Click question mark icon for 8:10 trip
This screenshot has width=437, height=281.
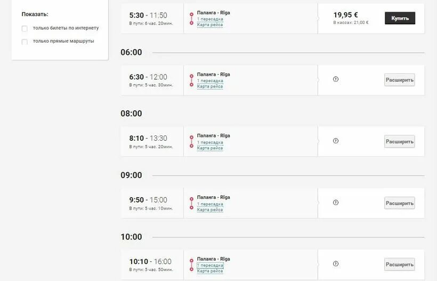[x=336, y=141]
